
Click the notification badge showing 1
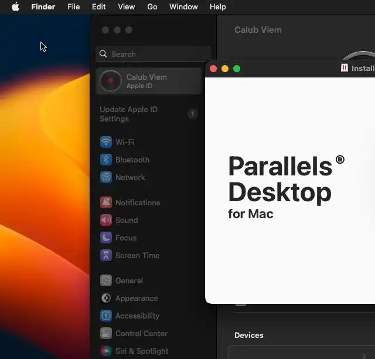193,114
